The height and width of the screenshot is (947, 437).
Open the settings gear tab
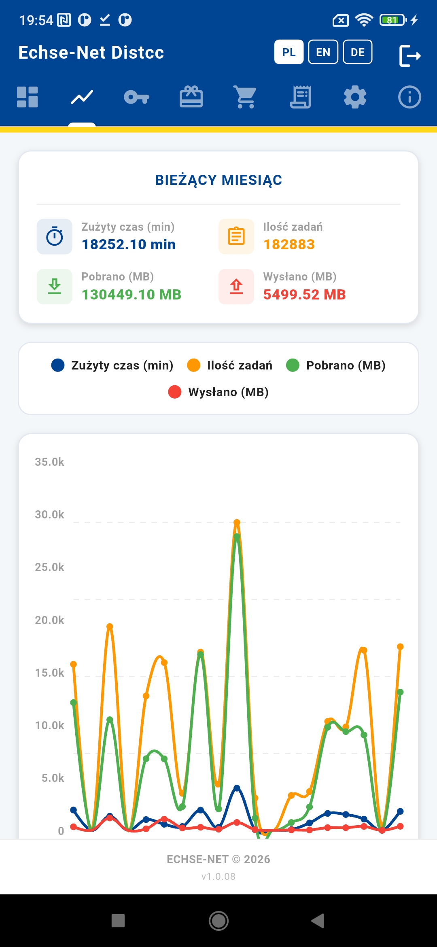(x=355, y=97)
